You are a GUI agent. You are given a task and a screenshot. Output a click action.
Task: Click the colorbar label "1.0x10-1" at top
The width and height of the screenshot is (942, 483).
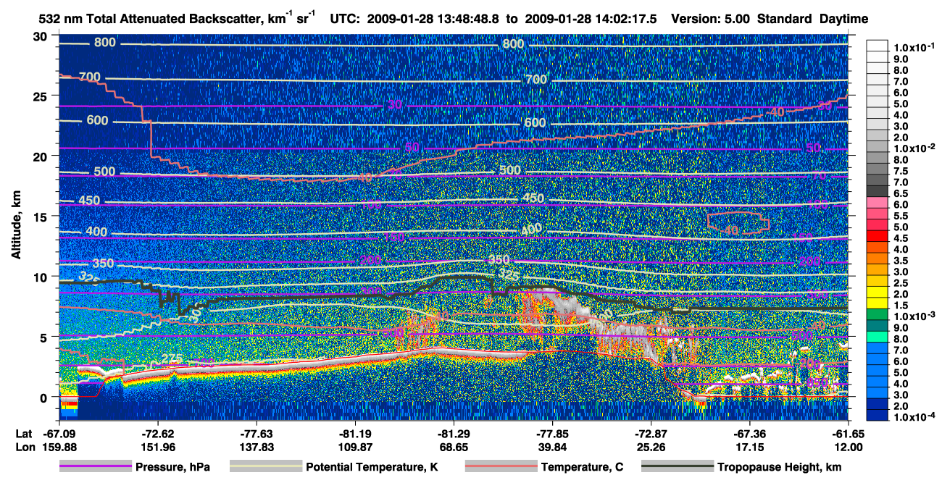(x=913, y=47)
